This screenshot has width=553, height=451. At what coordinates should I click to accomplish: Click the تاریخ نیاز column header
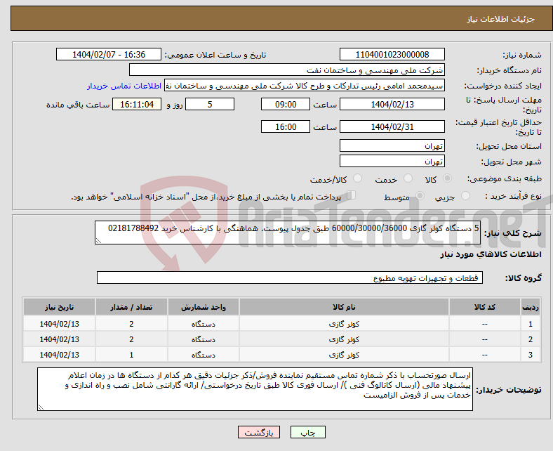click(59, 307)
